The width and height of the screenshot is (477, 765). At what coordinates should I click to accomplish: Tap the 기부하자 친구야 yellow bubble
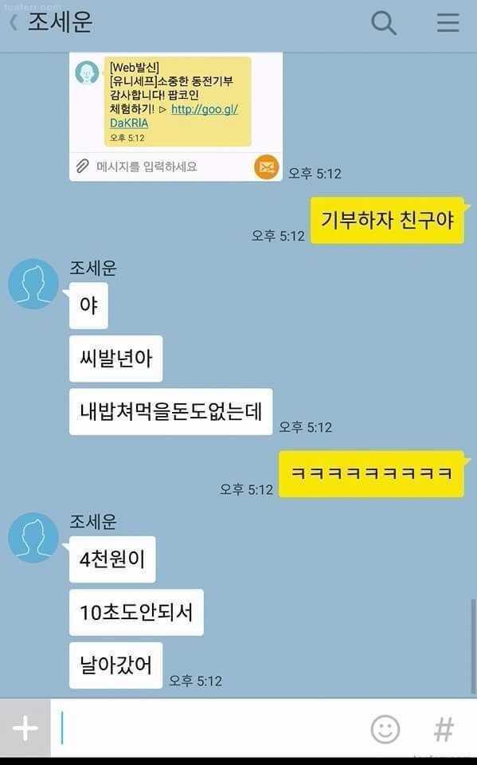point(387,221)
